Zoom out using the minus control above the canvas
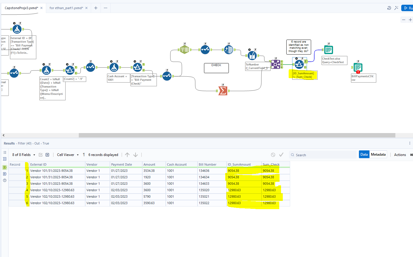Image resolution: width=413 pixels, height=257 pixels. pyautogui.click(x=404, y=20)
